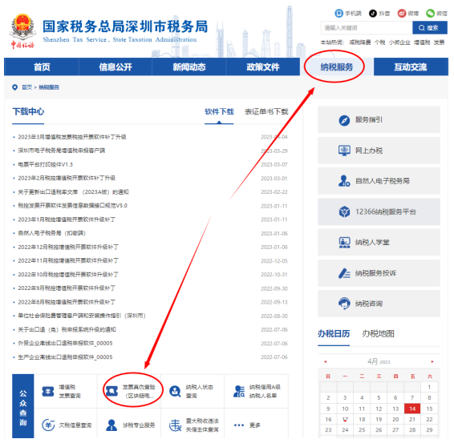The height and width of the screenshot is (443, 454).
Task: Click hot keyword 增值税
Action: click(x=422, y=42)
